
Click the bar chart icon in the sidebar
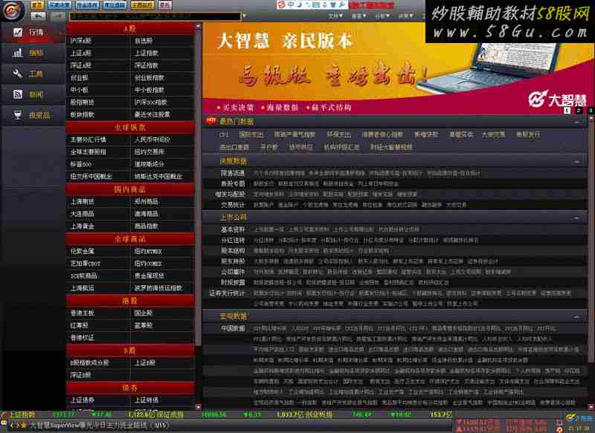pos(18,53)
